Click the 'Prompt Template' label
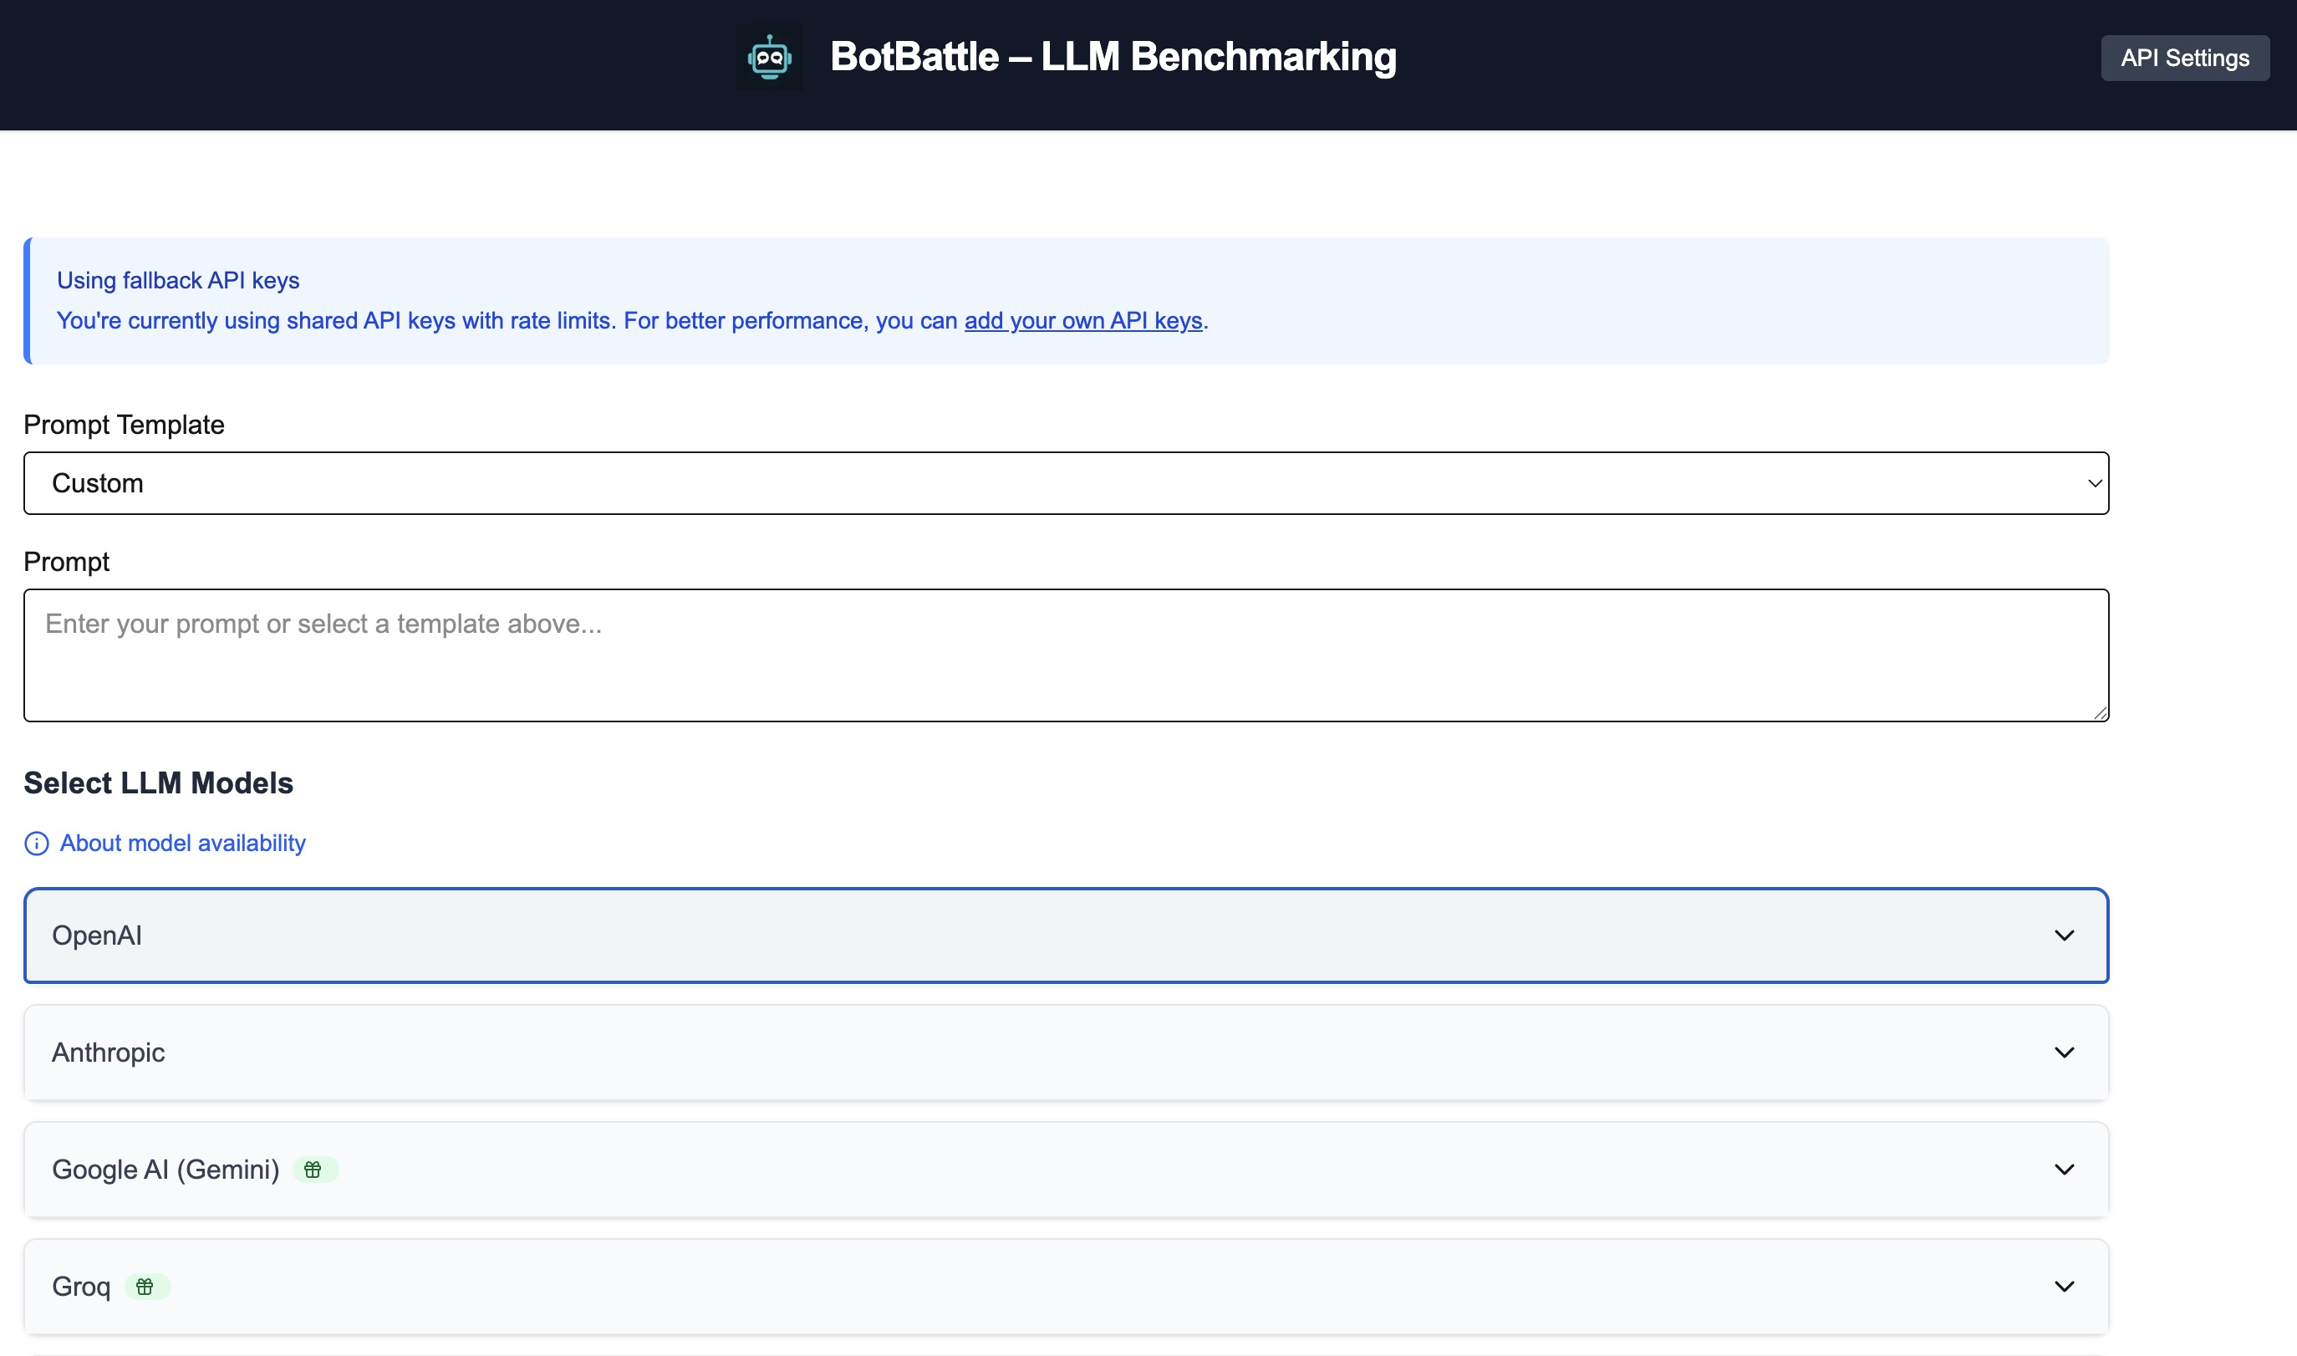 [125, 425]
